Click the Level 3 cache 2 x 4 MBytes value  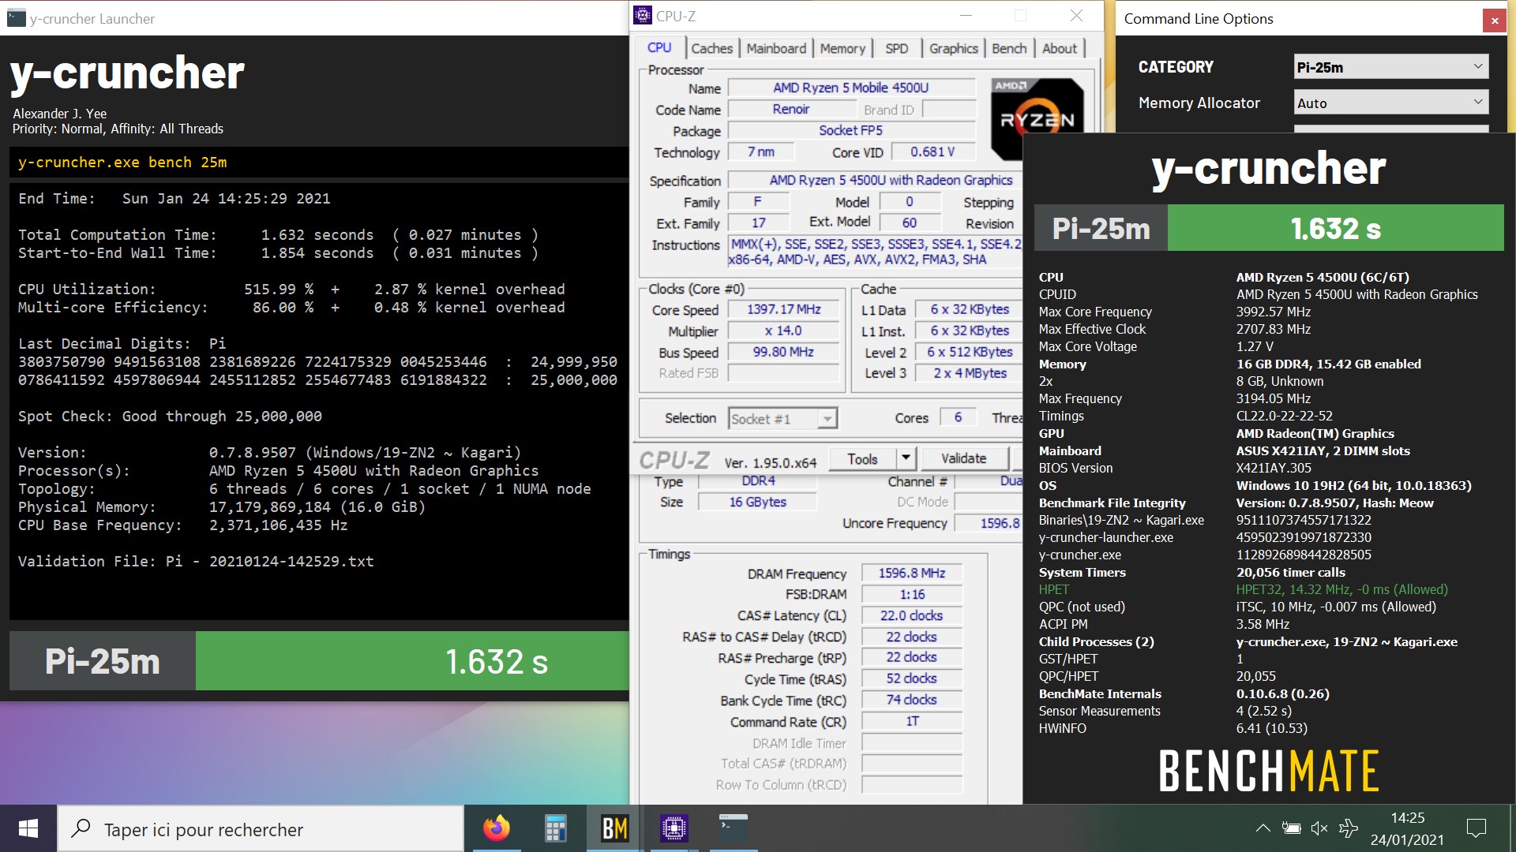point(970,374)
